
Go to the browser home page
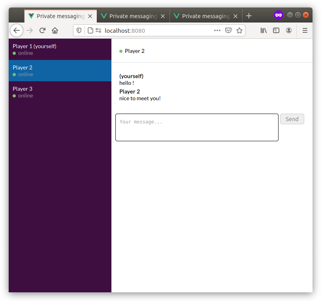coord(55,30)
